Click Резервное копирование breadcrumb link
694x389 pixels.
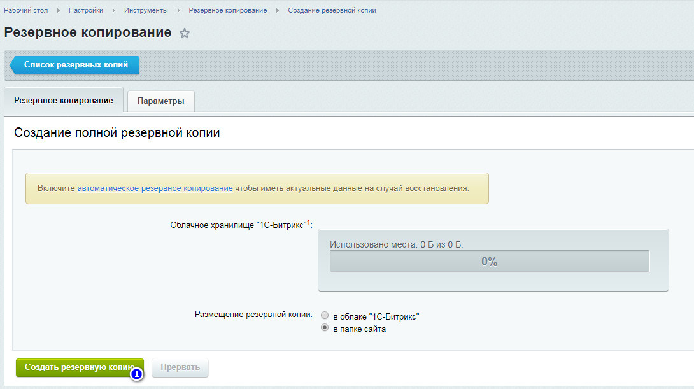(x=228, y=10)
